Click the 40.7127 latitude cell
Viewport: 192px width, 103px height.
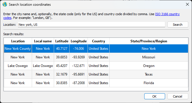click(62, 49)
